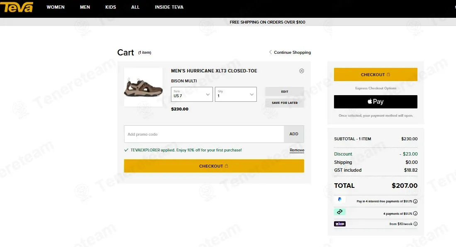Open the MEN menu
The image size is (456, 247).
85,7
